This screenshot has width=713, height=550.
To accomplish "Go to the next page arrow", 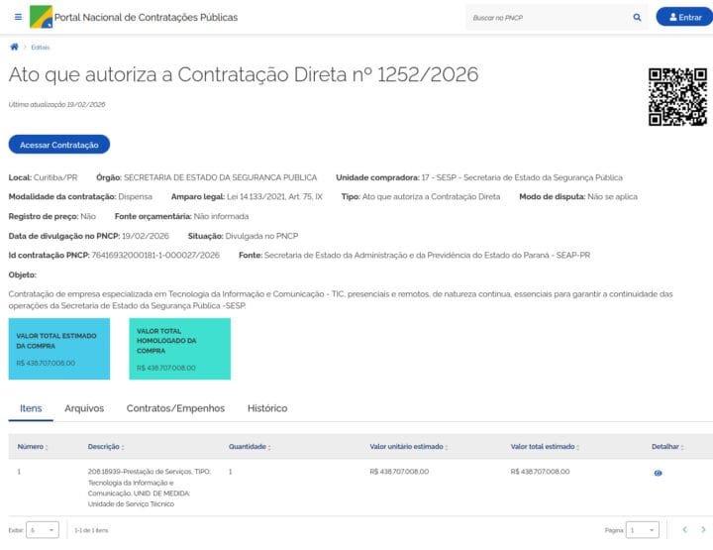I will (x=702, y=530).
